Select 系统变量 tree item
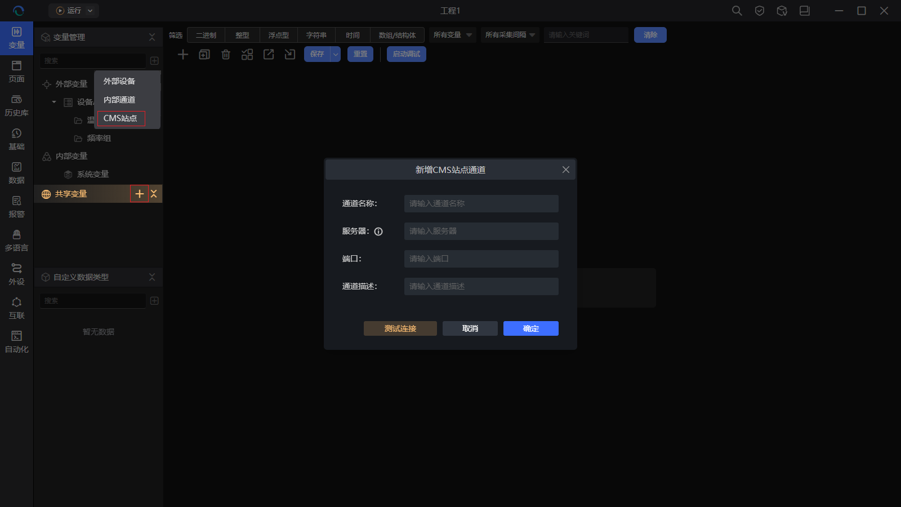901x507 pixels. pyautogui.click(x=93, y=174)
